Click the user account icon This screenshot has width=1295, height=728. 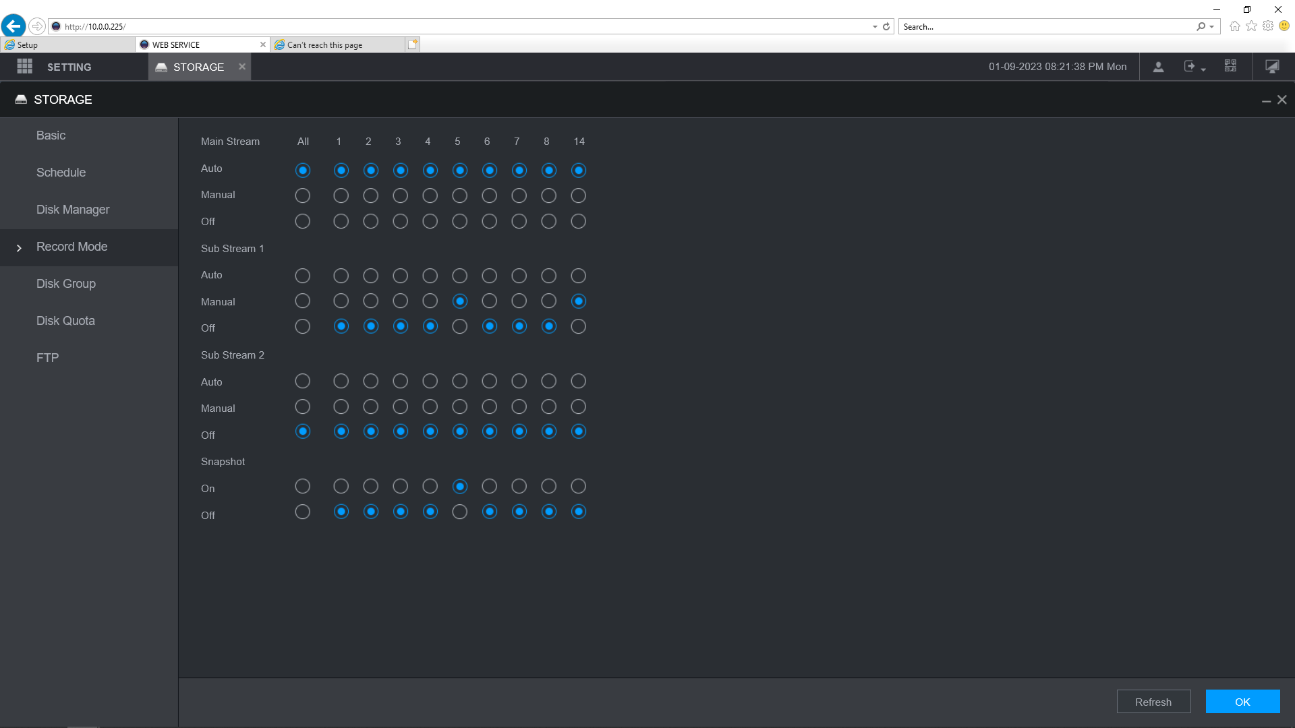(1158, 67)
